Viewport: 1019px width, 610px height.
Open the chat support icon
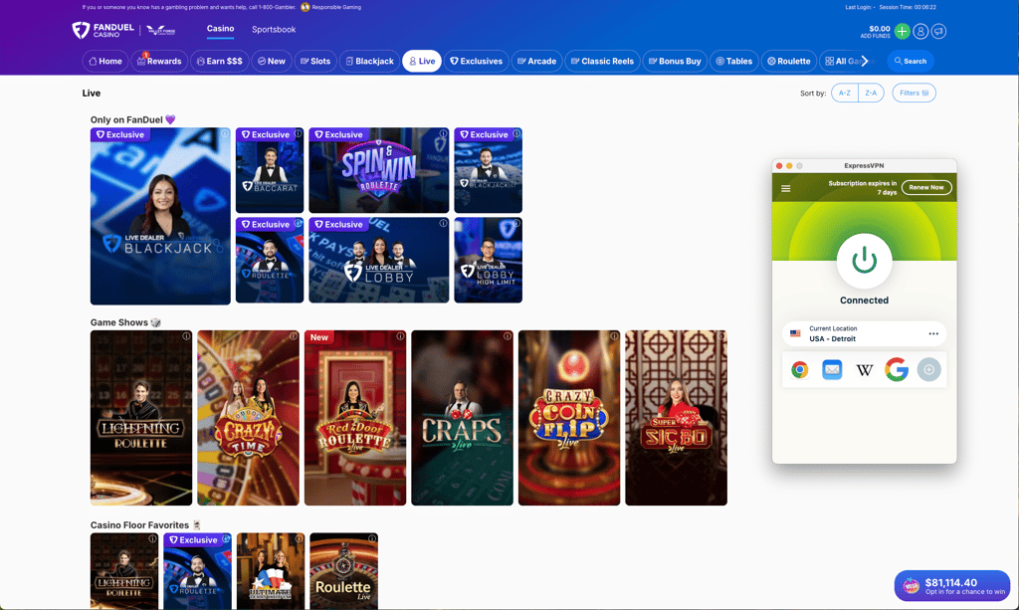938,31
